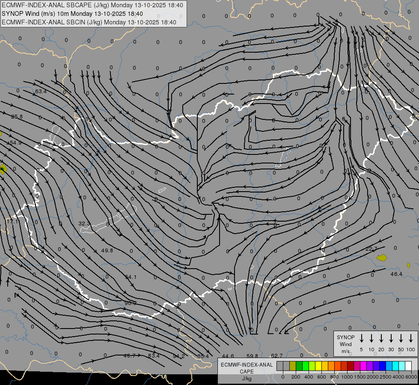This screenshot has height=385, width=419.
Task: Click the 54.9 value on the map
Action: [x=16, y=143]
